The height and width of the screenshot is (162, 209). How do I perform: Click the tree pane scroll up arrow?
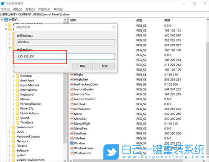[x=65, y=20]
